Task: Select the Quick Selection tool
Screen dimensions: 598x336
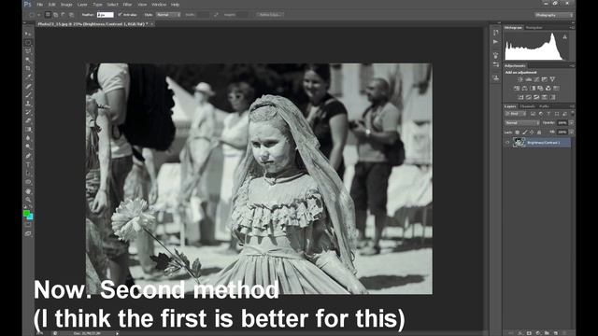Action: [x=28, y=60]
